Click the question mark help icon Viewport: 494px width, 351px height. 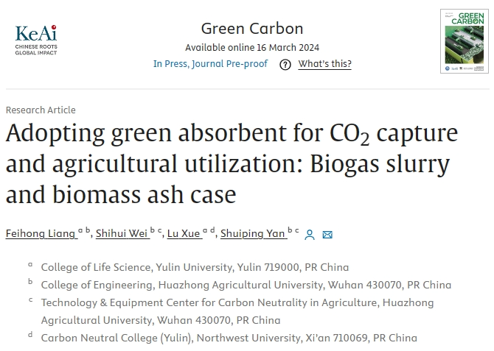coord(285,65)
